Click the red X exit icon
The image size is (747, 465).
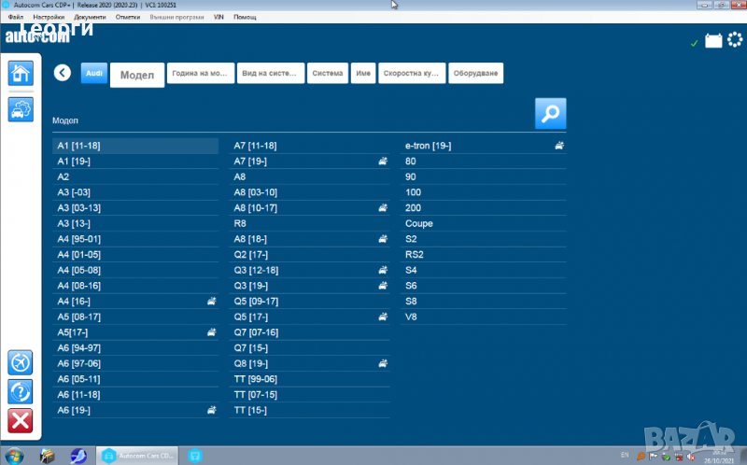(x=21, y=421)
